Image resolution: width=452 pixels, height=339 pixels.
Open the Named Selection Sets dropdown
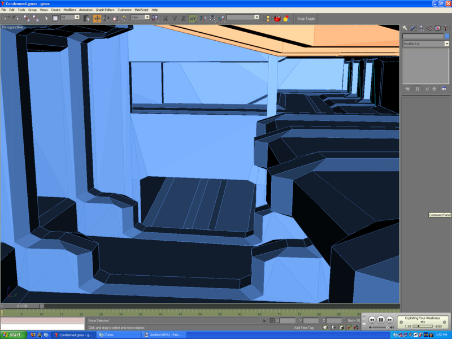[x=243, y=18]
